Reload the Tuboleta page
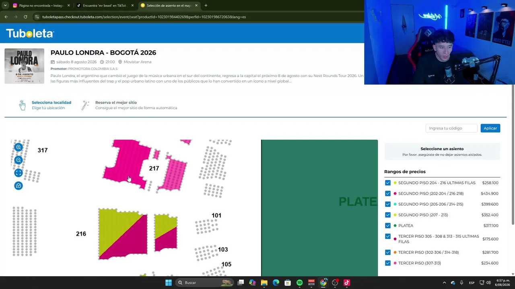The height and width of the screenshot is (289, 515). coord(25,17)
